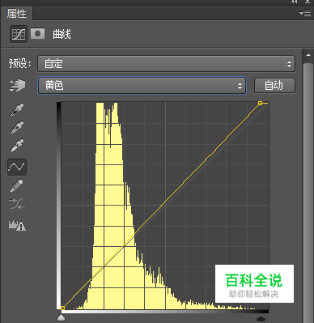Viewport: 314px width, 323px height.
Task: Click the left input slider triangle
Action: click(62, 317)
